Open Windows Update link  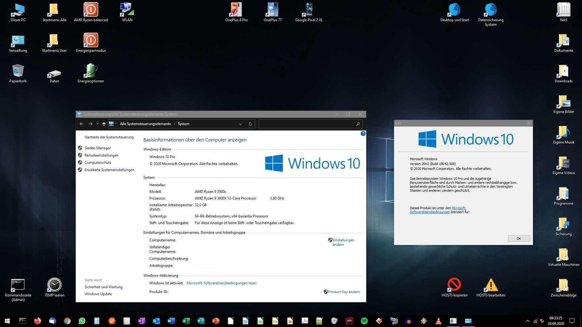pyautogui.click(x=98, y=294)
